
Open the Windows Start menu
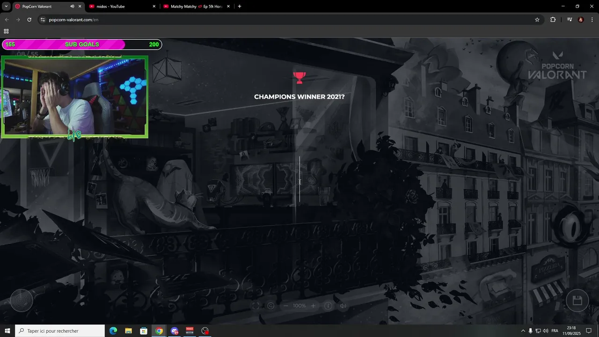tap(7, 331)
